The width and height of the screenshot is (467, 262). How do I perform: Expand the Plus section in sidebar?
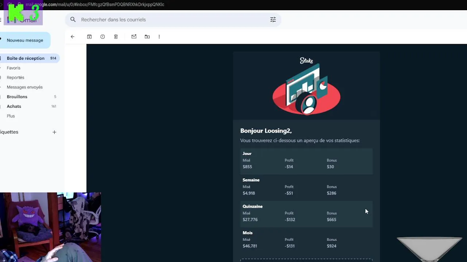click(x=11, y=116)
